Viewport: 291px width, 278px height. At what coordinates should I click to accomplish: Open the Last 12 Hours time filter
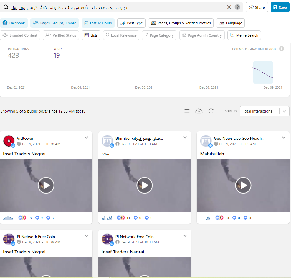tap(98, 23)
